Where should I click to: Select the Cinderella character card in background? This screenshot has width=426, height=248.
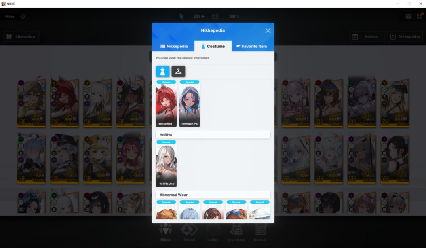tap(295, 159)
